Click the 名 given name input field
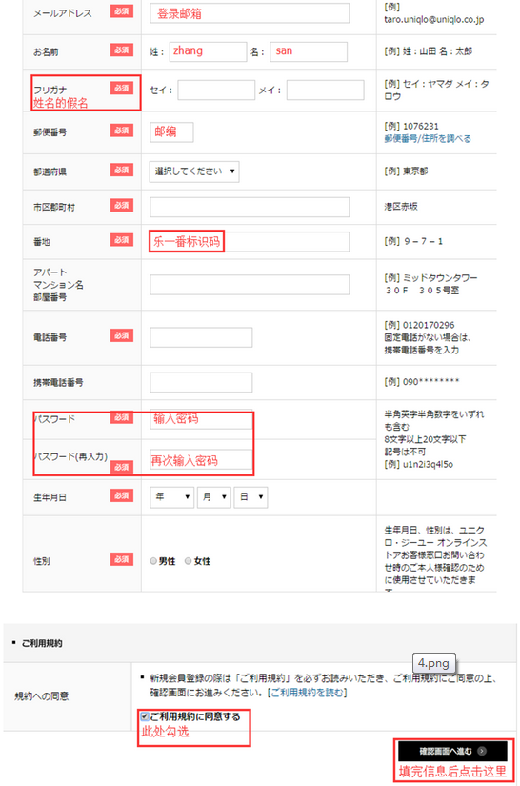The image size is (520, 786). point(309,51)
